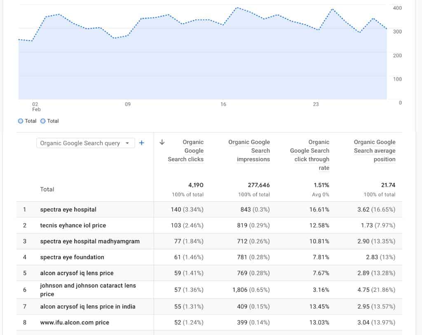Click the 1.73 (7.97%) average position cell

pos(378,225)
